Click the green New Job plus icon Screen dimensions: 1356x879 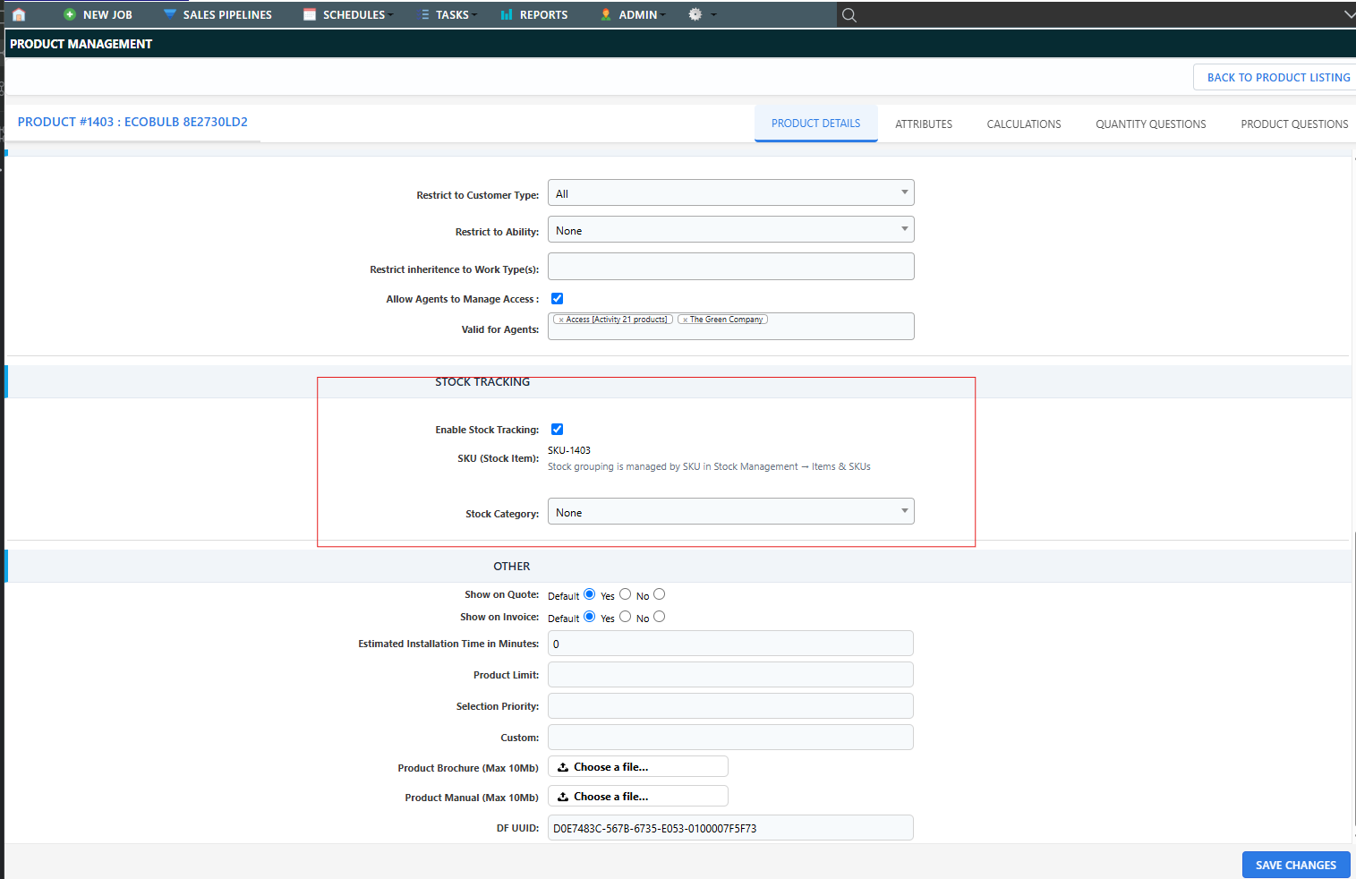pos(70,14)
